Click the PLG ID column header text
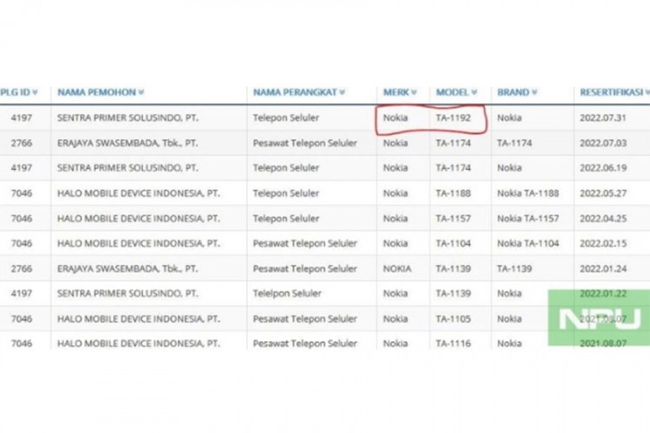Screen dimensions: 650x433 [16, 93]
